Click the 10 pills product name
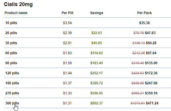171x111 pixels. [x=11, y=23]
